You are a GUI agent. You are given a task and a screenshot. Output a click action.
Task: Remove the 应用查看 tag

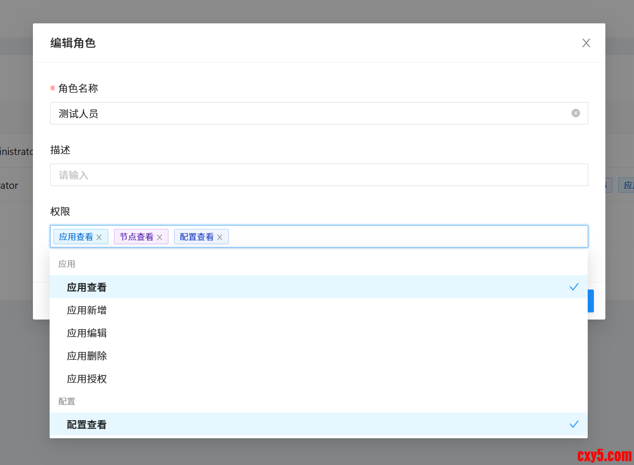99,237
